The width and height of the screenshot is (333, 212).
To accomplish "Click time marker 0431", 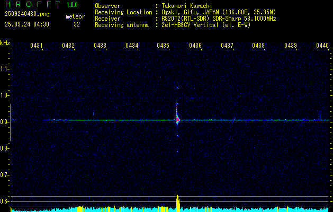I will pos(37,46).
